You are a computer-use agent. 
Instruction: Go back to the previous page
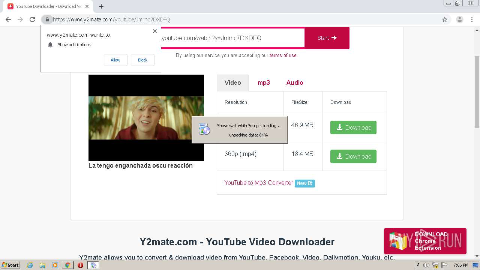click(8, 19)
